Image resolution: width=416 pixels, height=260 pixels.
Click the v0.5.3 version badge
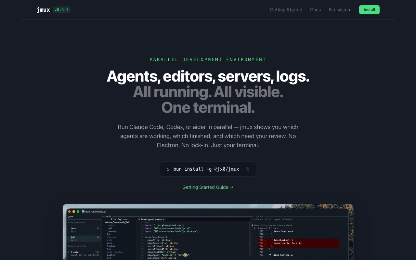(61, 10)
